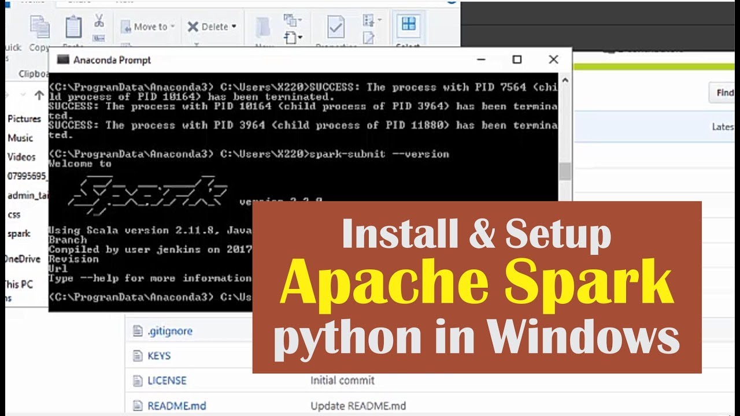
Task: Open the README.md file link
Action: (x=177, y=406)
